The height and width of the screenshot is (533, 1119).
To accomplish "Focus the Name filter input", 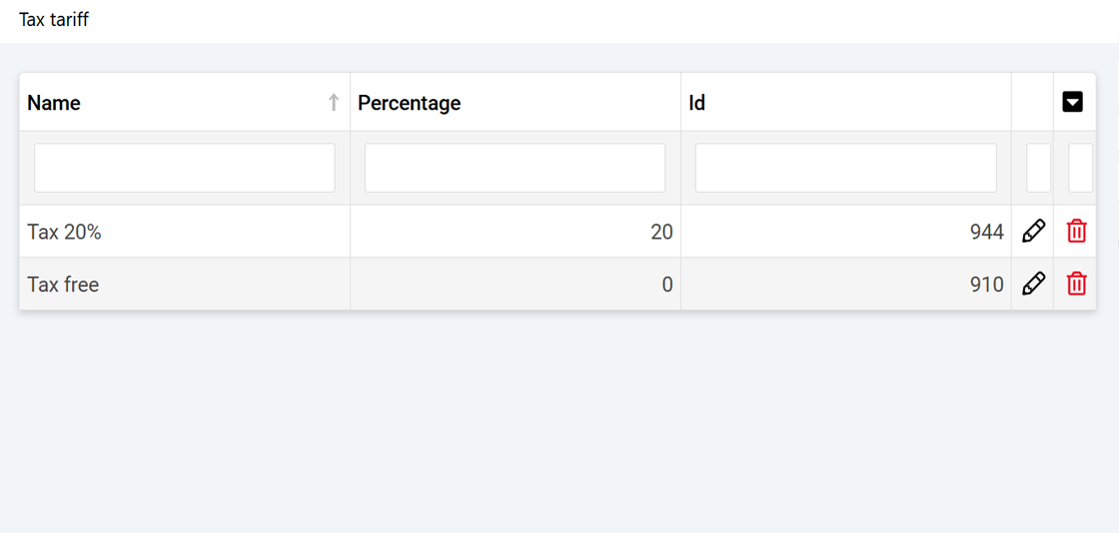I will pyautogui.click(x=184, y=168).
